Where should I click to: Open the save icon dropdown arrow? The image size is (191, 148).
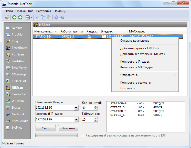pyautogui.click(x=31, y=18)
